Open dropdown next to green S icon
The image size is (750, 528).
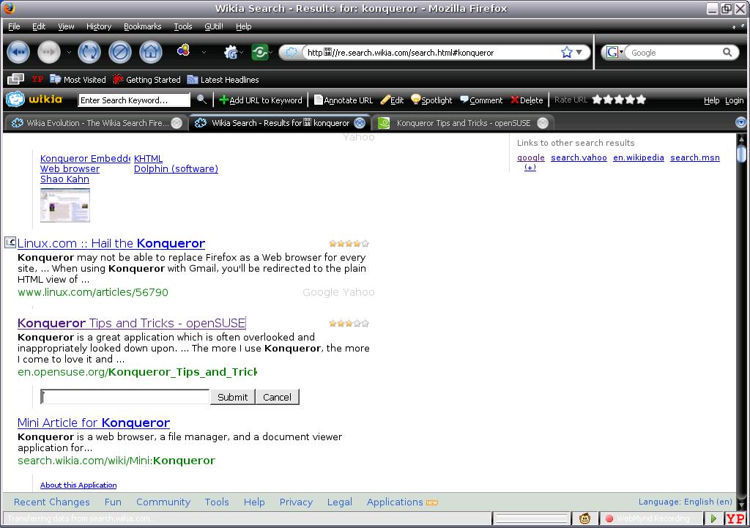(x=271, y=53)
